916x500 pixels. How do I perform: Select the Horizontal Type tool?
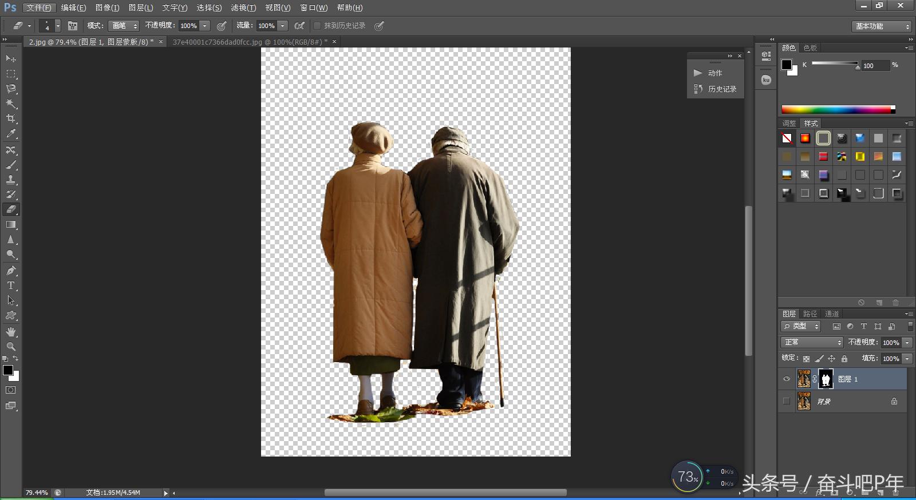(x=11, y=285)
